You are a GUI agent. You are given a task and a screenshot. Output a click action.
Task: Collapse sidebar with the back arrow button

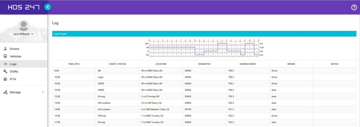[x=48, y=7]
